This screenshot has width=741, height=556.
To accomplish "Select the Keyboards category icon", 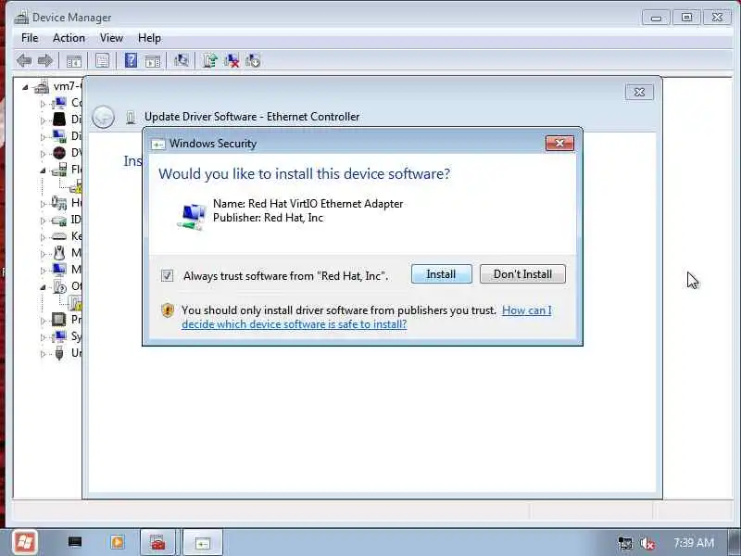I will coord(59,236).
